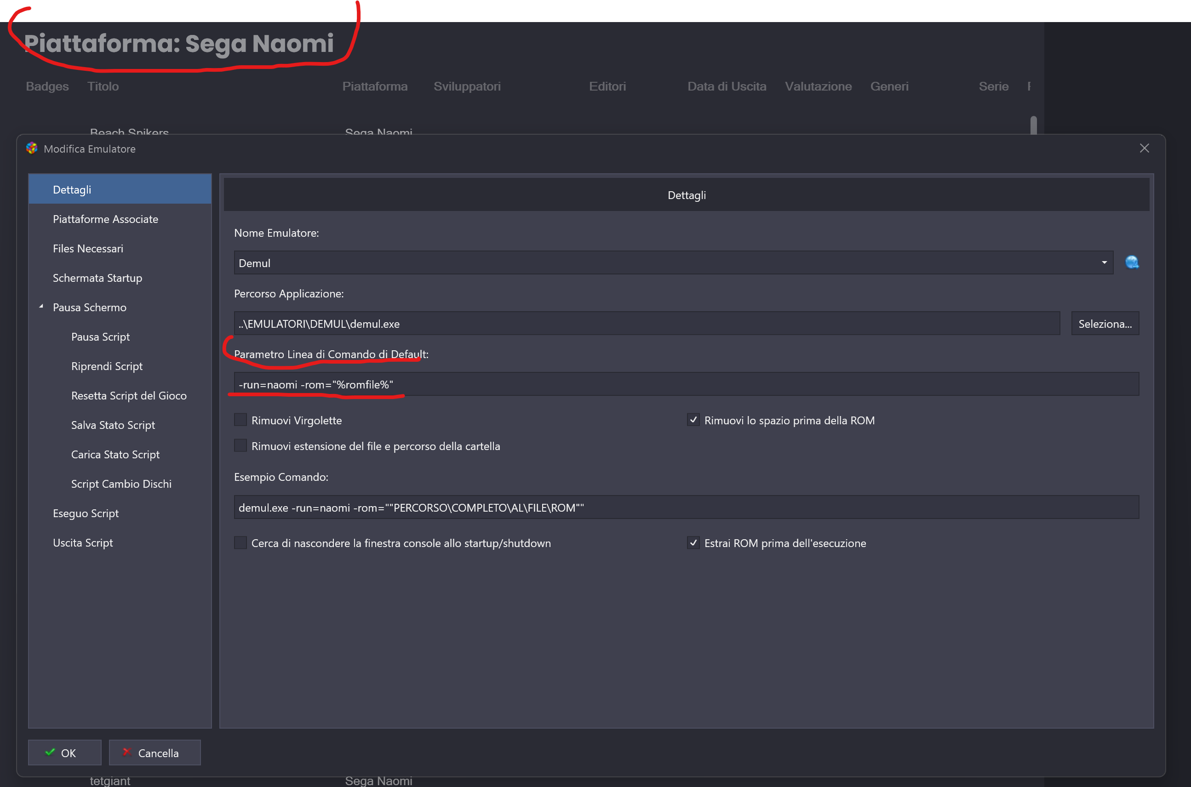Sort by Piattaforma column in background list
1191x787 pixels.
375,86
